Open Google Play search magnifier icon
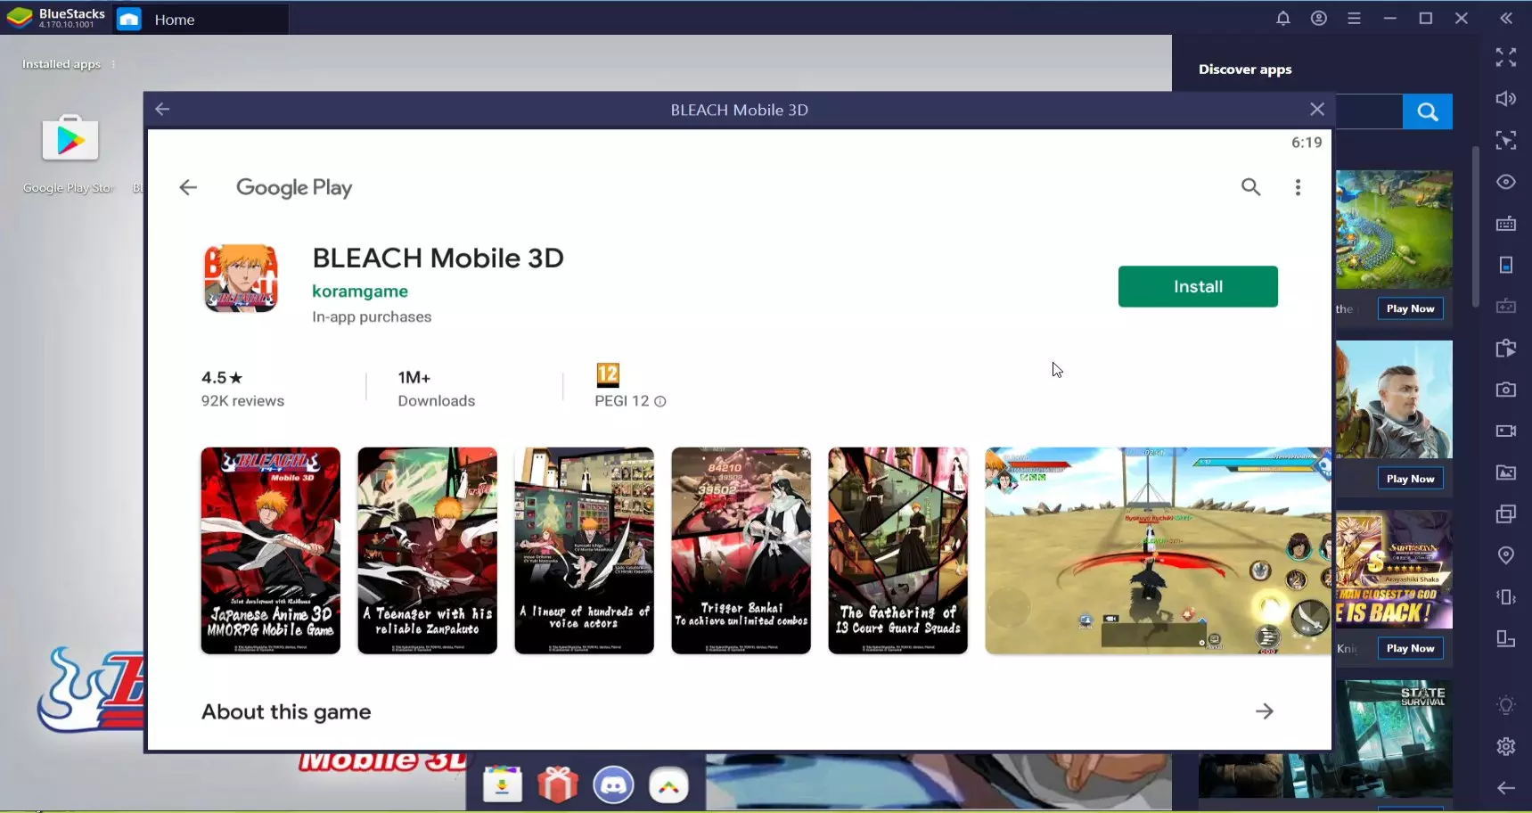Image resolution: width=1532 pixels, height=813 pixels. pyautogui.click(x=1250, y=187)
